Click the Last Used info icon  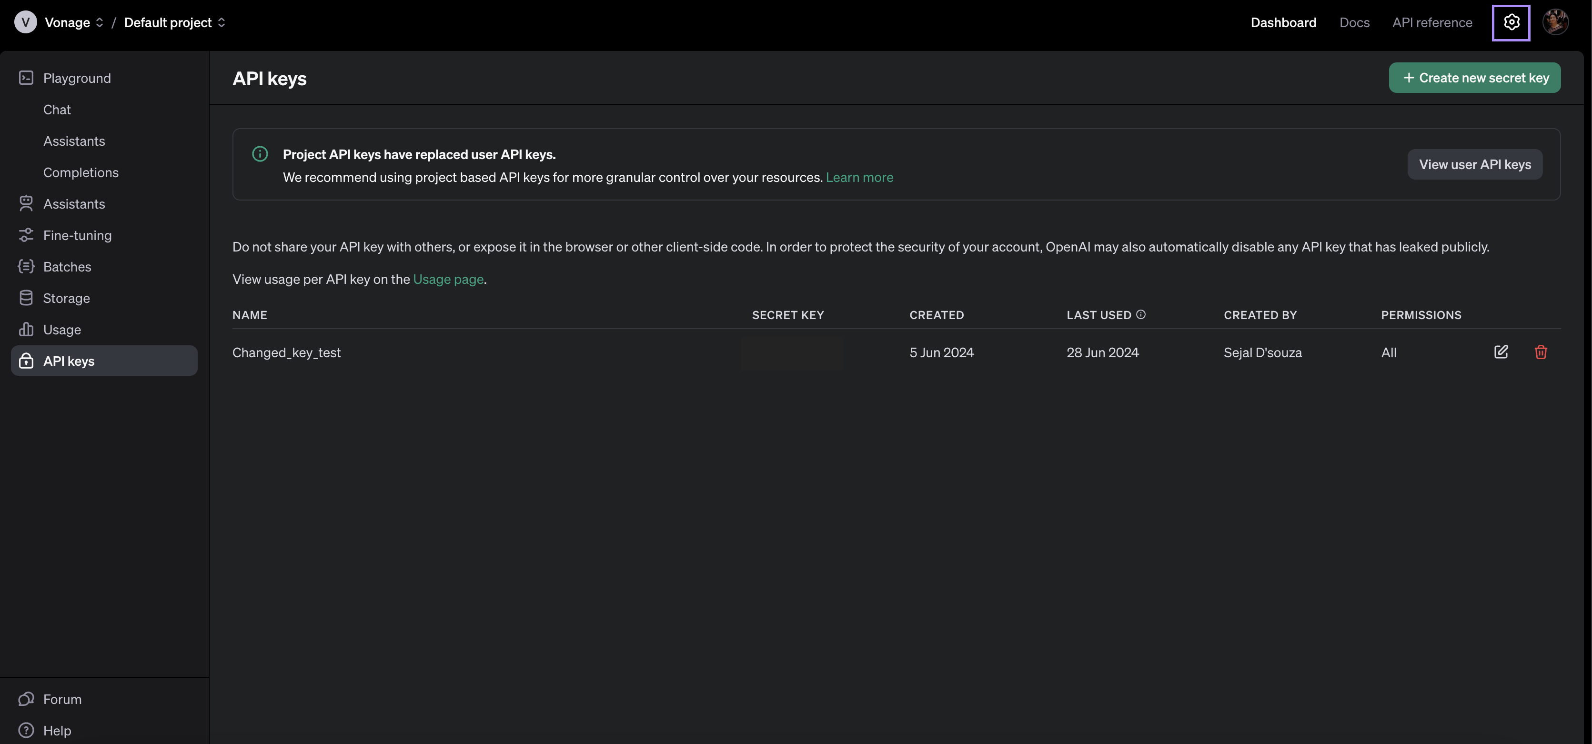click(x=1141, y=314)
